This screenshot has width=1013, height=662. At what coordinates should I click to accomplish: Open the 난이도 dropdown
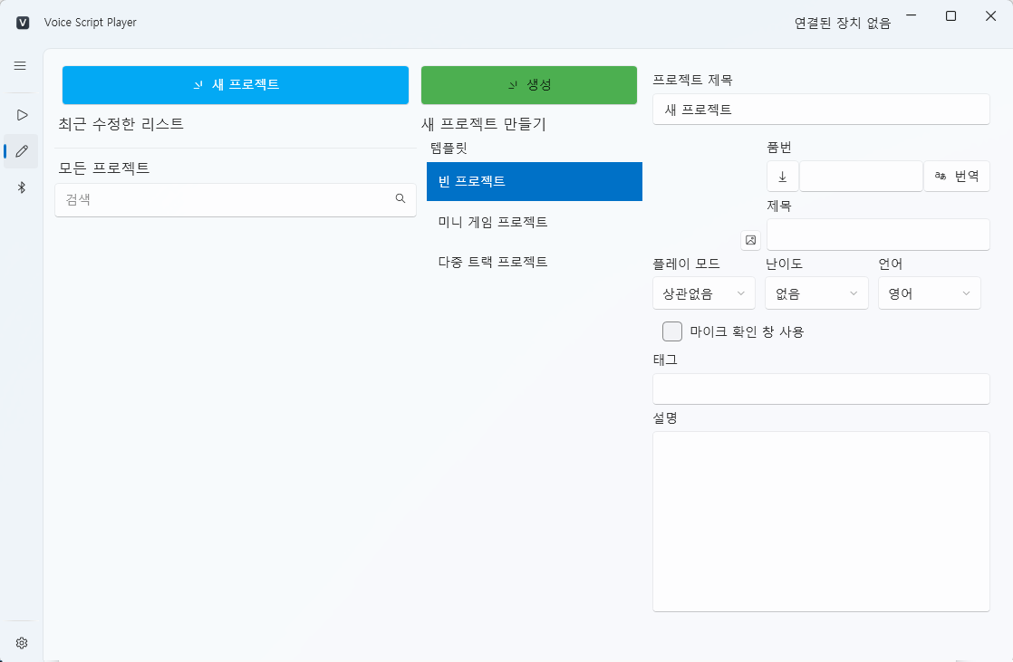click(816, 293)
